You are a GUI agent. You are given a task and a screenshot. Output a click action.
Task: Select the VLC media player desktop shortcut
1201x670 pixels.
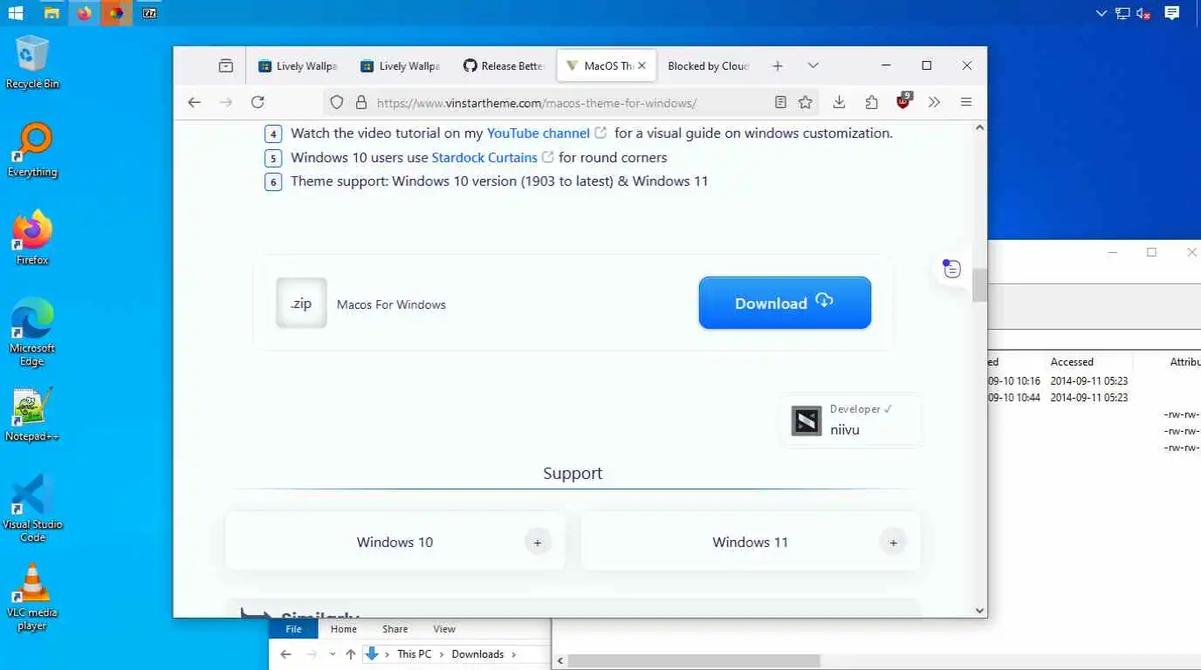tap(32, 597)
